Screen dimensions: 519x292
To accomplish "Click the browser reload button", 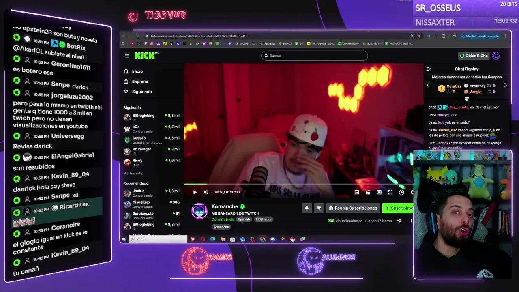I will click(x=138, y=36).
